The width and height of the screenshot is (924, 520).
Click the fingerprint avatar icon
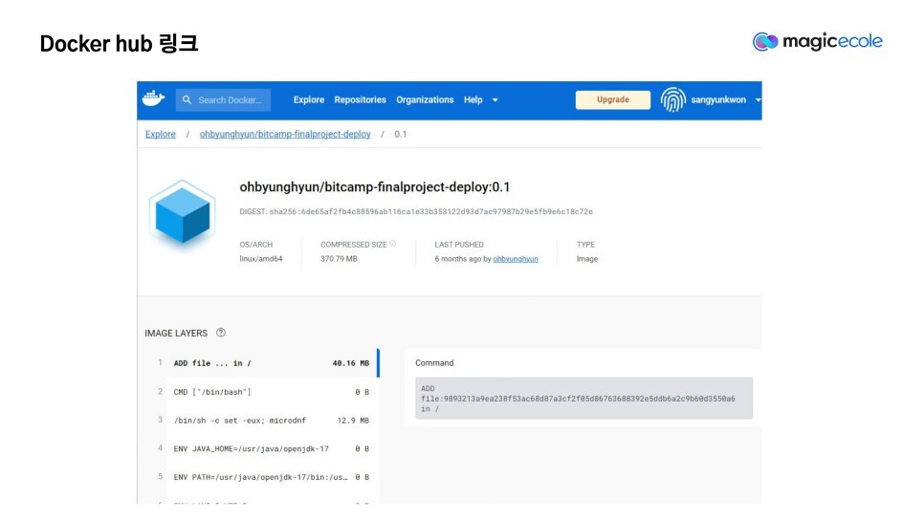[x=673, y=99]
